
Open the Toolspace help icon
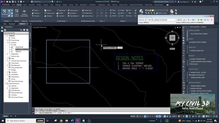(27, 30)
